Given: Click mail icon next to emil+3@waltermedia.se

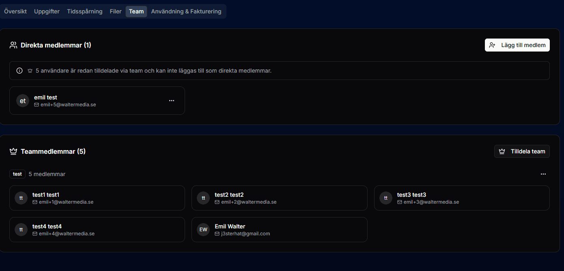Looking at the screenshot, I should 400,202.
